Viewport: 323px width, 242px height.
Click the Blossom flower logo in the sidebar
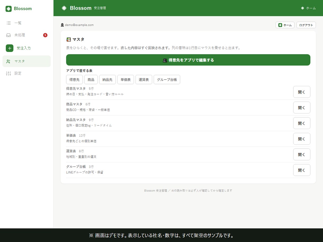click(8, 9)
